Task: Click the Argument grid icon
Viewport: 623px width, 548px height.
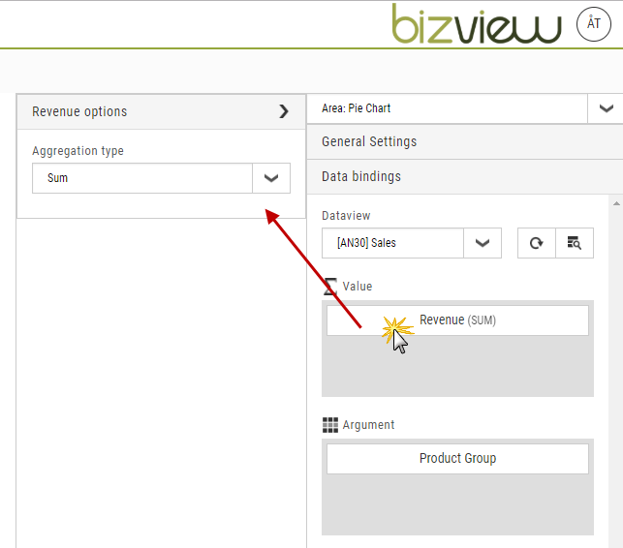Action: pyautogui.click(x=330, y=425)
